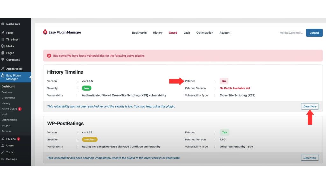Click the Eazy Plugin Manager flame icon in sidebar

click(3, 76)
